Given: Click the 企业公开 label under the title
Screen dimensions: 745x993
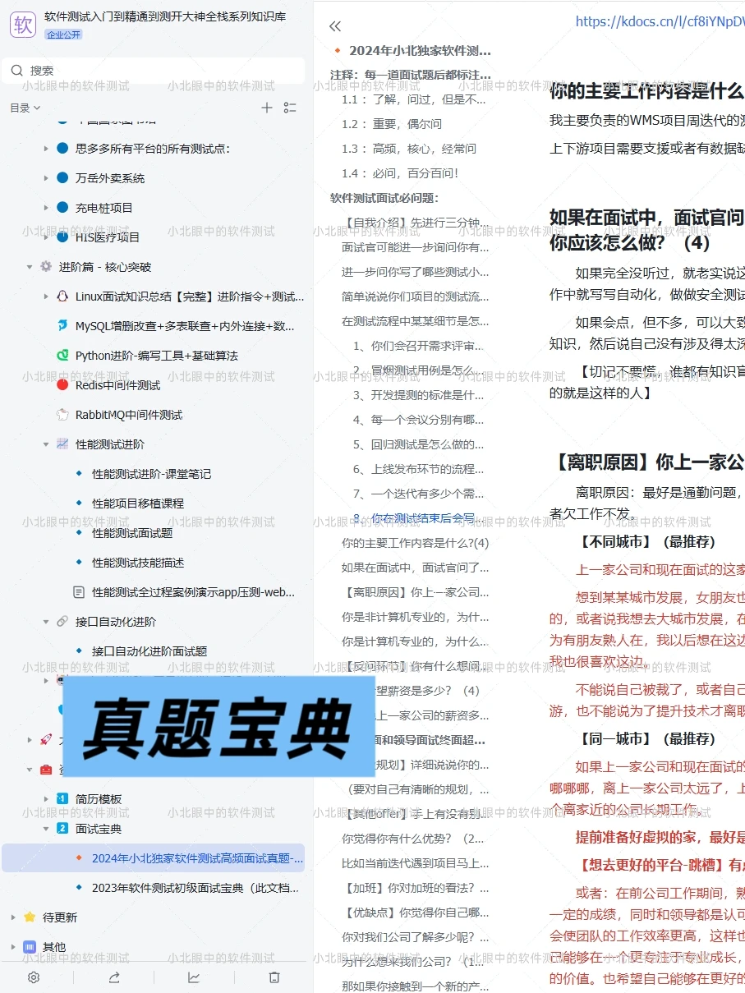Looking at the screenshot, I should coord(63,34).
